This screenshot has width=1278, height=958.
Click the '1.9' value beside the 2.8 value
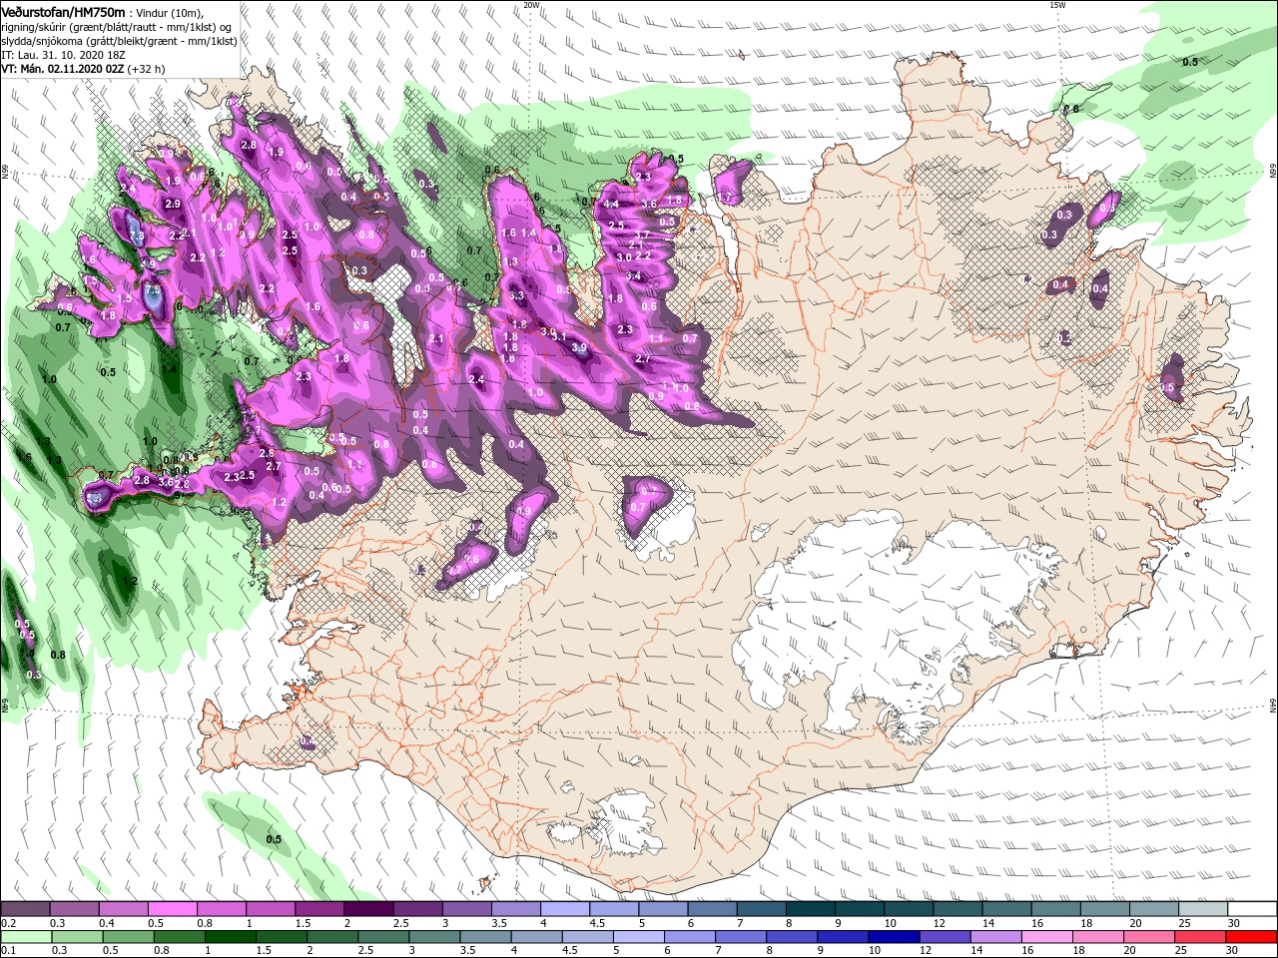point(277,152)
